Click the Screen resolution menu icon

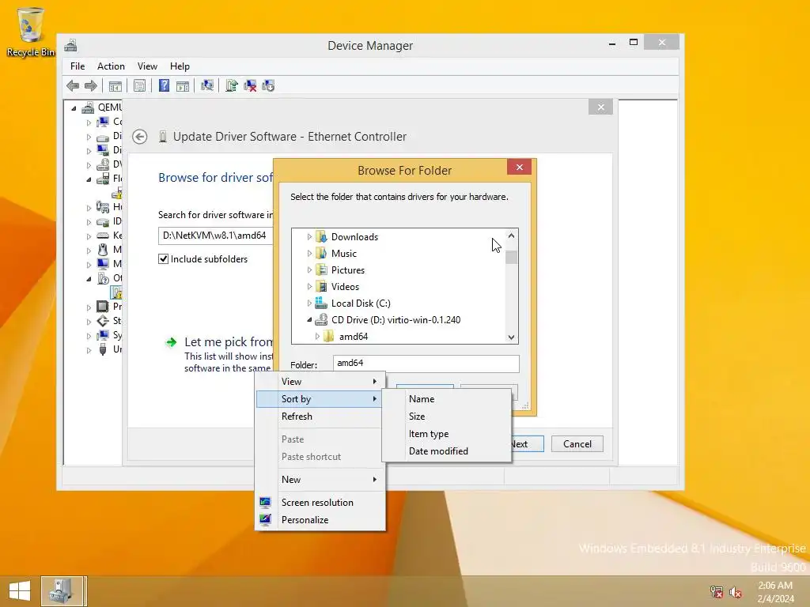265,502
